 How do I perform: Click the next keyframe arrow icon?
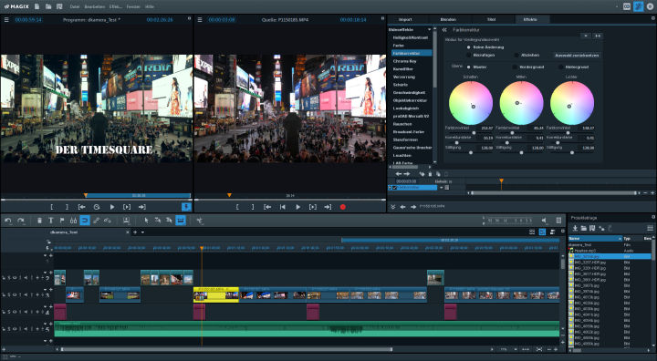tap(406, 174)
